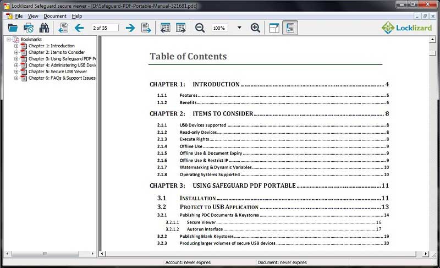Viewport: 440px width, 268px height.
Task: Click Chapter 1 bookmark page icon
Action: pyautogui.click(x=24, y=46)
